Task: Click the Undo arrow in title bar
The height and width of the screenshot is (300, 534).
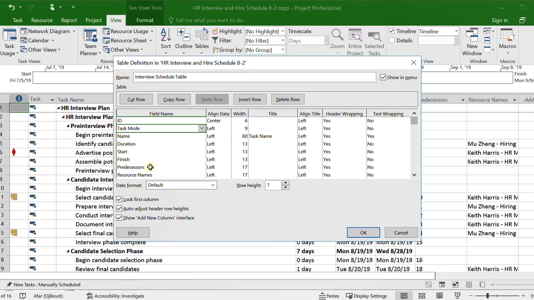Action: (x=12, y=7)
